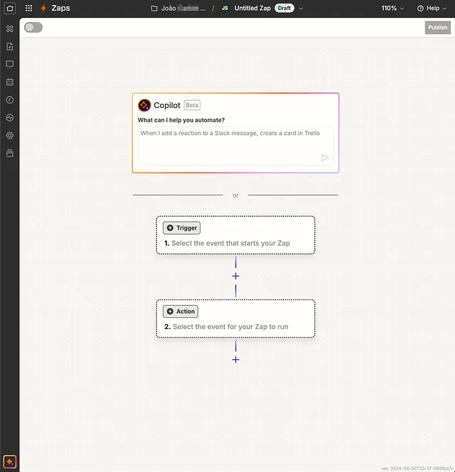Expand the Help menu chevron

point(444,9)
